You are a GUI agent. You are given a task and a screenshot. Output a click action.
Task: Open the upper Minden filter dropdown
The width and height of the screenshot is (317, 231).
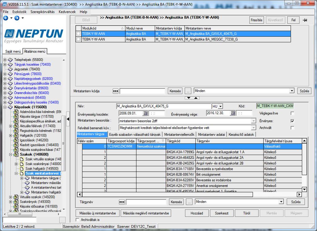tap(292, 91)
